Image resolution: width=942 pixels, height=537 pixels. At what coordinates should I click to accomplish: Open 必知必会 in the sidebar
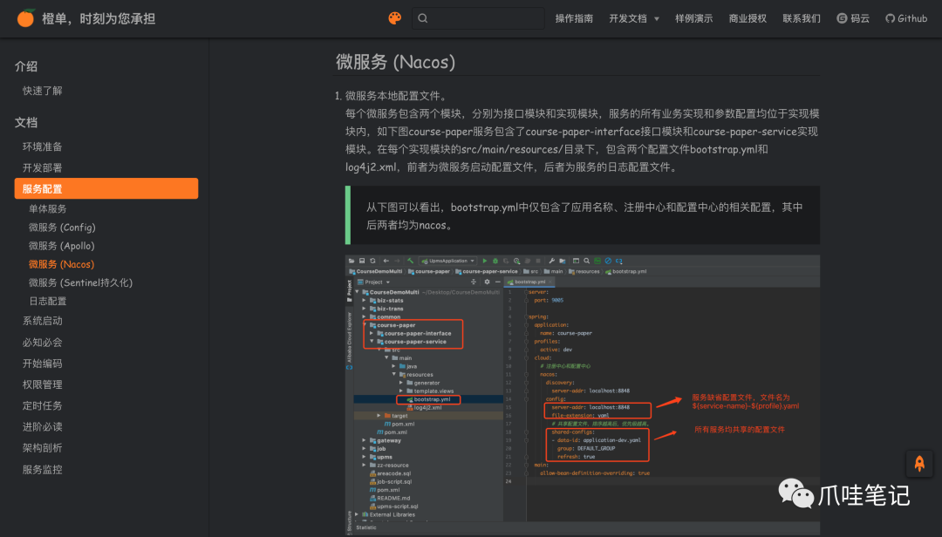[x=43, y=343]
